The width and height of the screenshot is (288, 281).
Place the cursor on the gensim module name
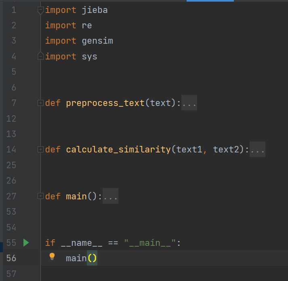[97, 41]
